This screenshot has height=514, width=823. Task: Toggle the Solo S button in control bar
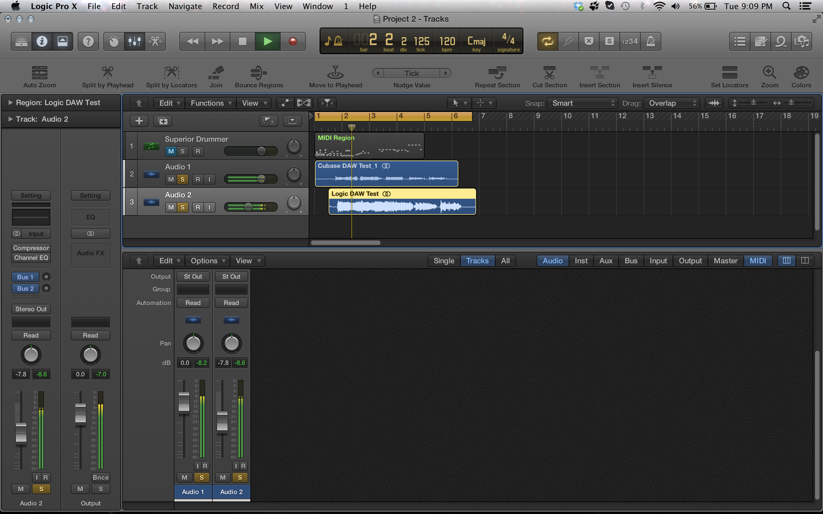pos(610,41)
